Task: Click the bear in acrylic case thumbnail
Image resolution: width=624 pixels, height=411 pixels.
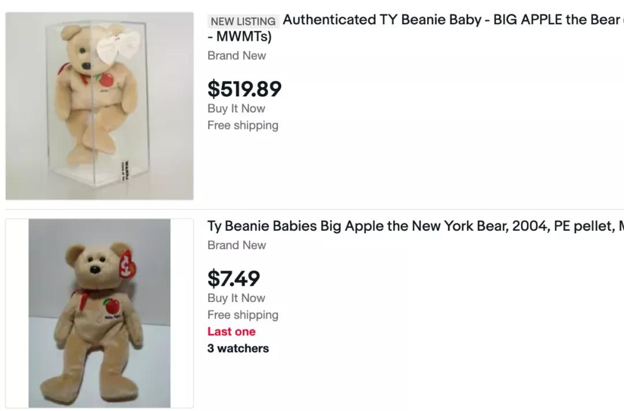Action: pos(99,106)
